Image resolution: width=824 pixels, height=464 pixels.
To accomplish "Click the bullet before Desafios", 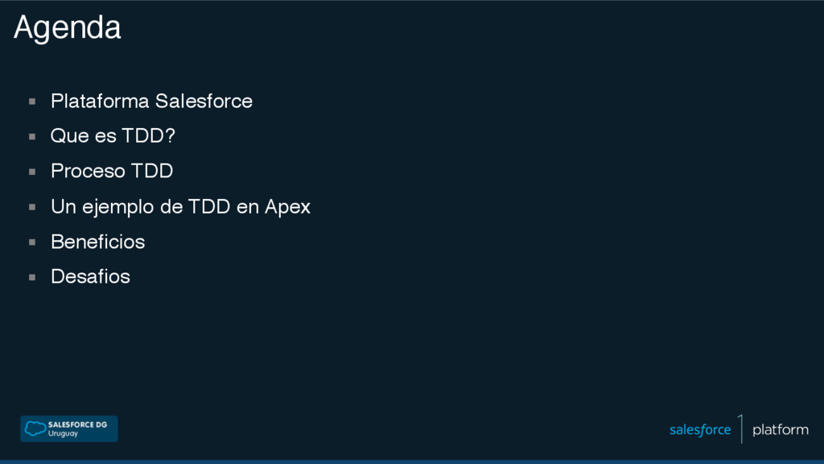I will coord(32,277).
